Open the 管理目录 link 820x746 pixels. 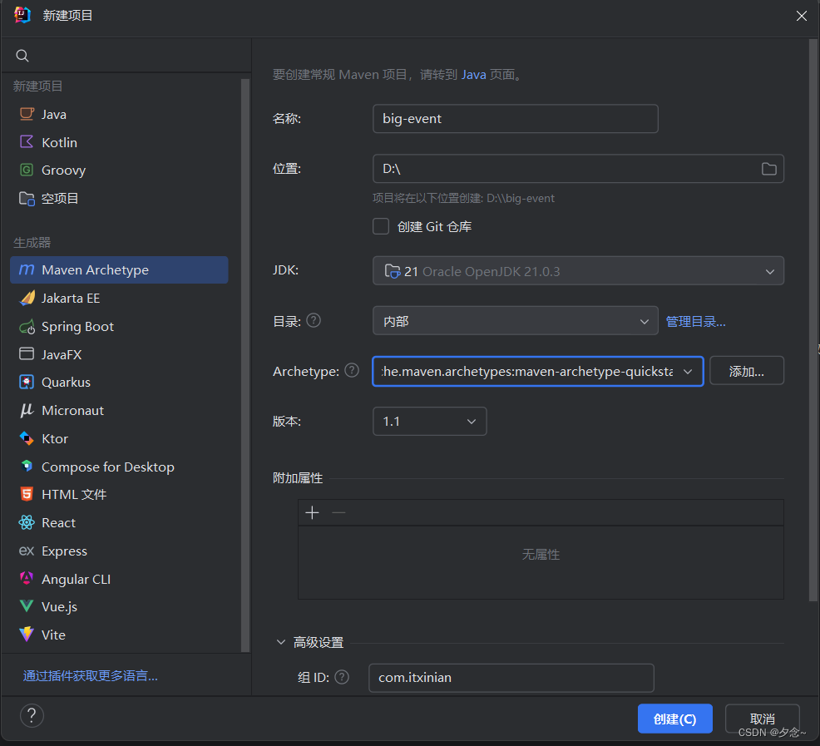[696, 321]
